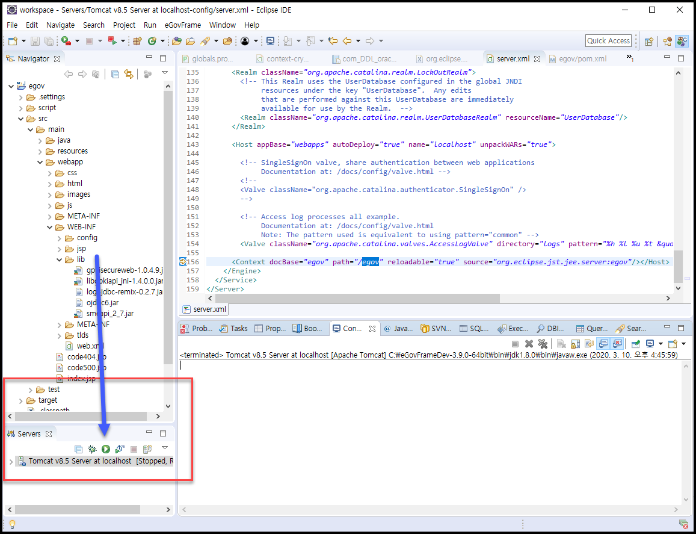Collapse the WEB-INF folder

[x=50, y=227]
